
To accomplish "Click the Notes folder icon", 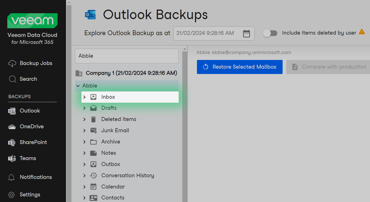I will tap(93, 153).
